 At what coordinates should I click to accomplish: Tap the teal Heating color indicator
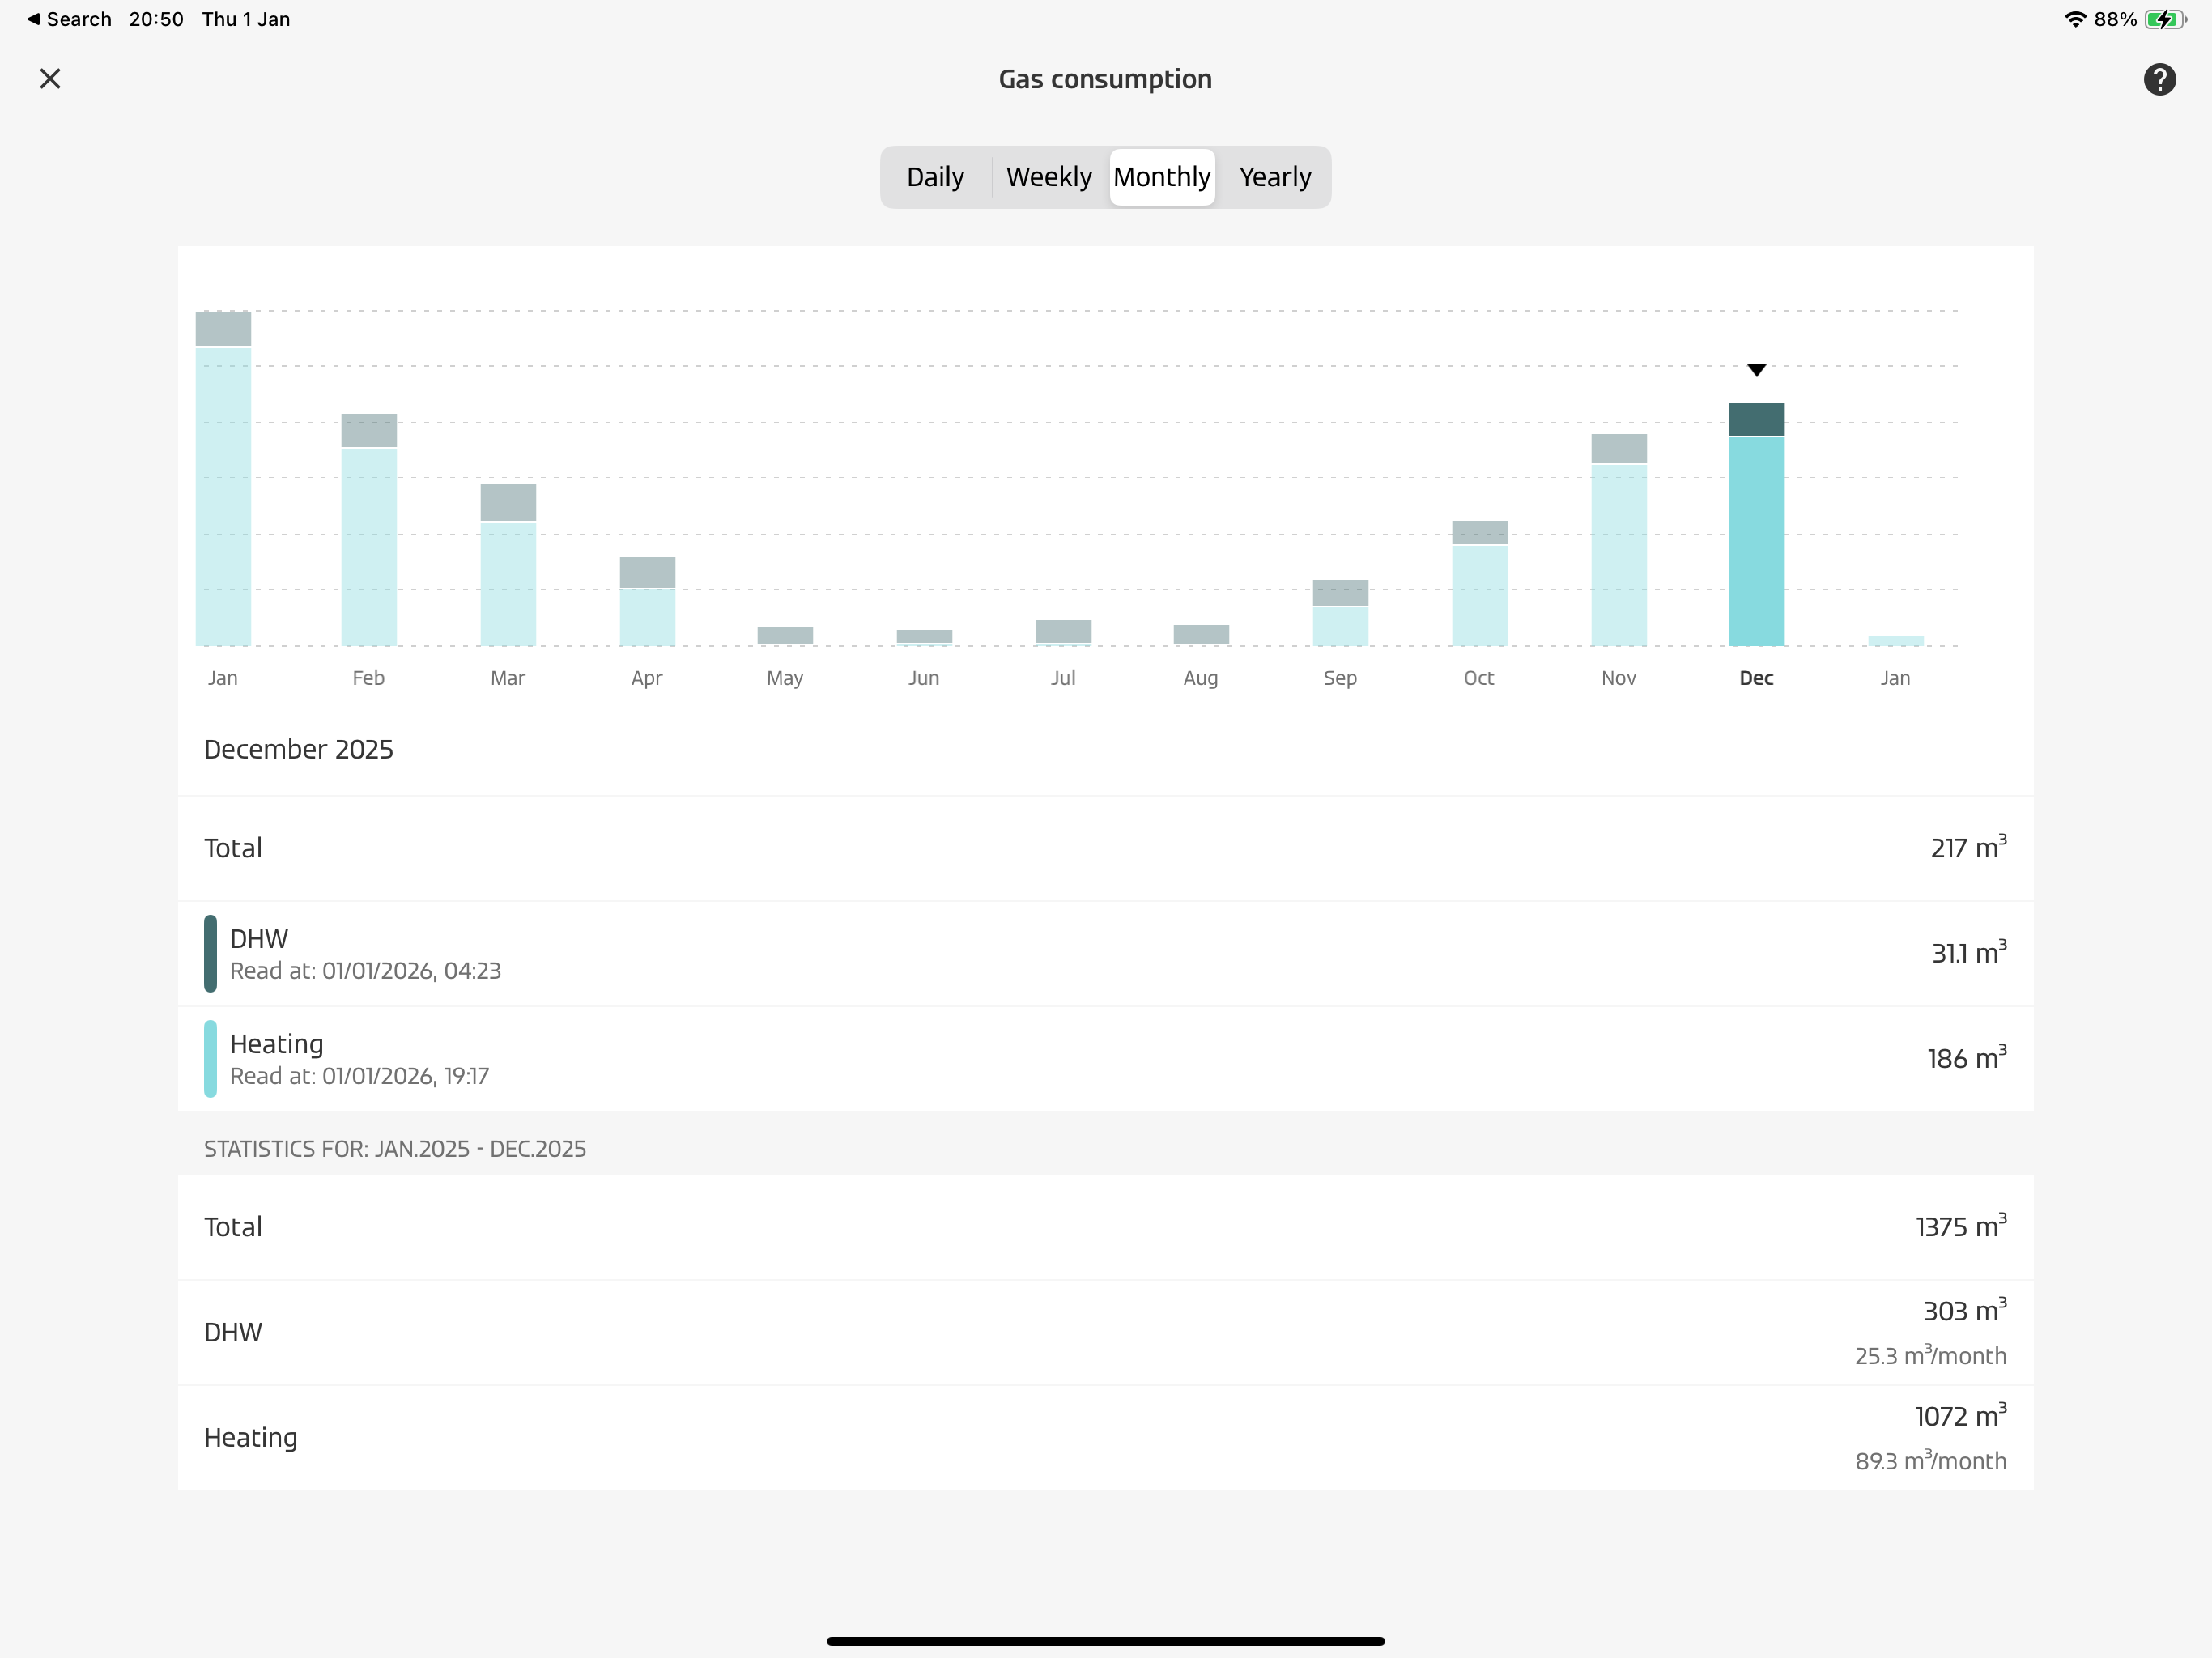(210, 1058)
